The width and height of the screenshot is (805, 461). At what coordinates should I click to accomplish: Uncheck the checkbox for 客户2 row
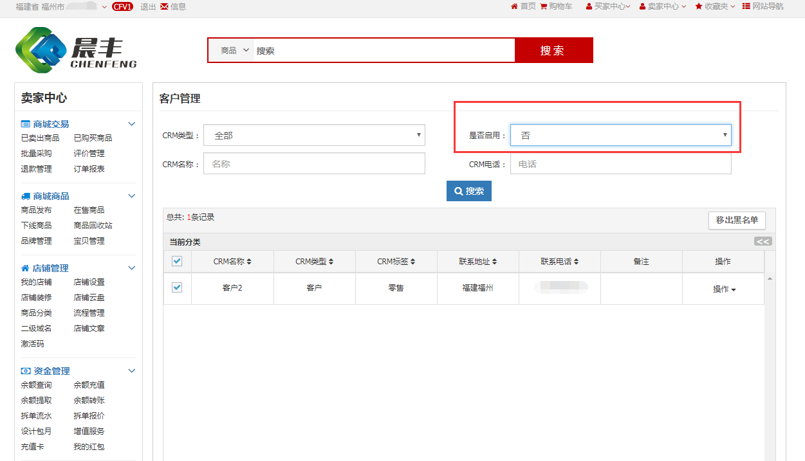coord(177,287)
